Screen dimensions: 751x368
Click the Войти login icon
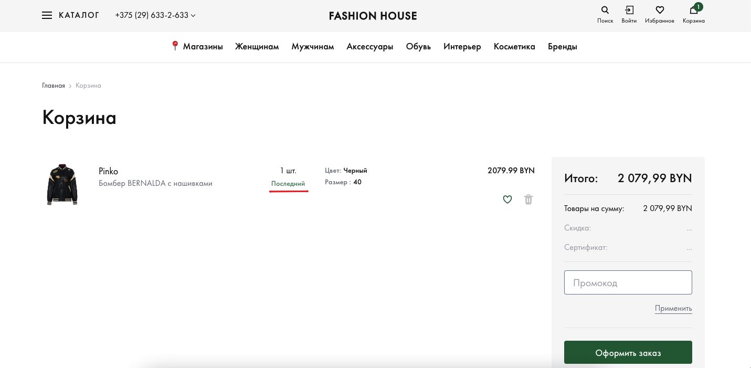coord(629,10)
